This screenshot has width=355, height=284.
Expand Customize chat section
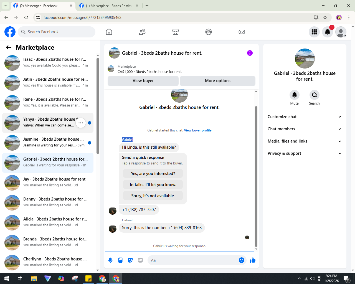coord(305,117)
